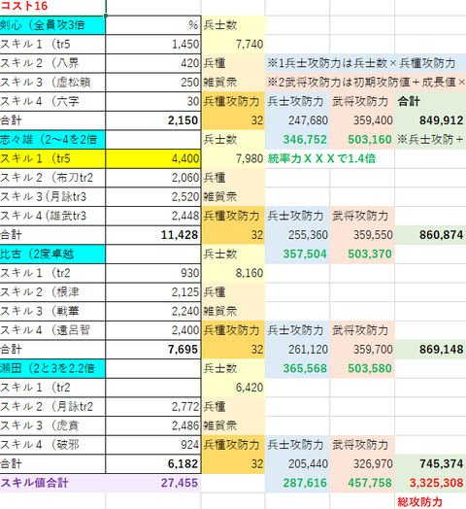Select the soldier count 7,740

tap(233, 44)
